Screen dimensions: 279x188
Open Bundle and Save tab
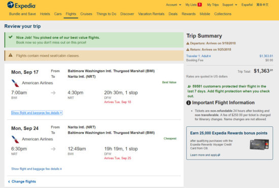coord(22,14)
